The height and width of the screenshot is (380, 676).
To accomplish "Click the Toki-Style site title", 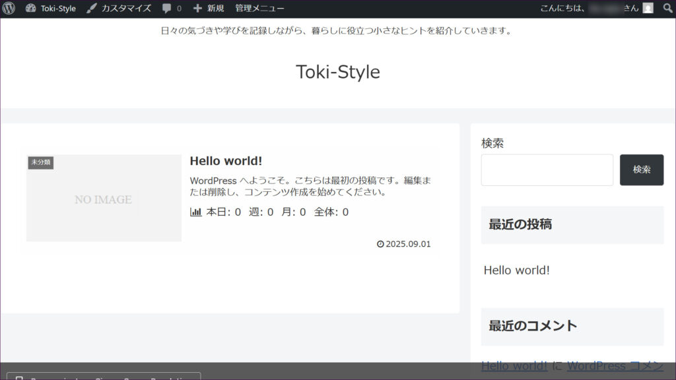I will tap(337, 71).
